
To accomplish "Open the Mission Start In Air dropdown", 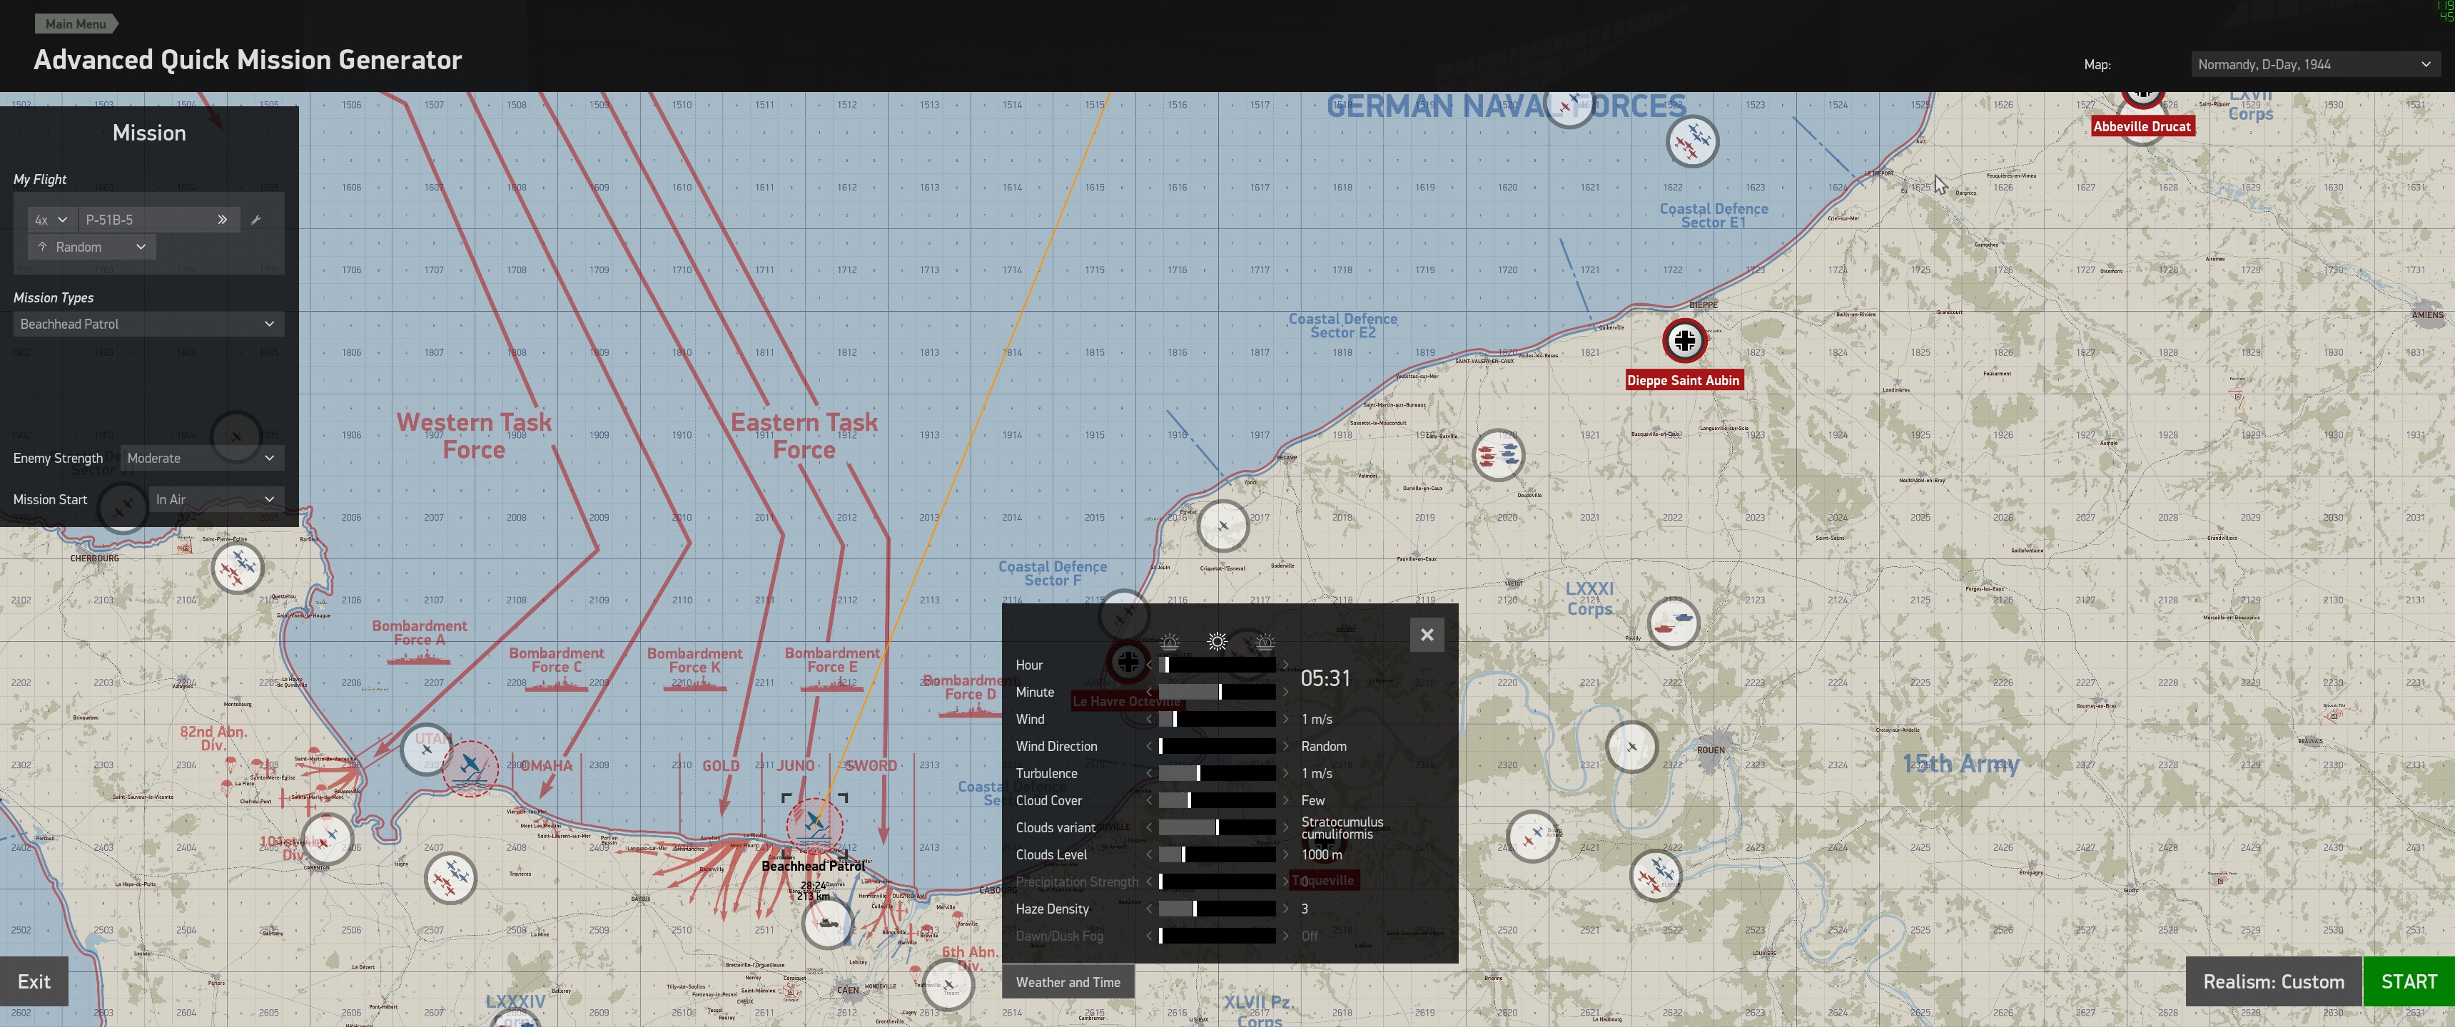I will pos(216,499).
